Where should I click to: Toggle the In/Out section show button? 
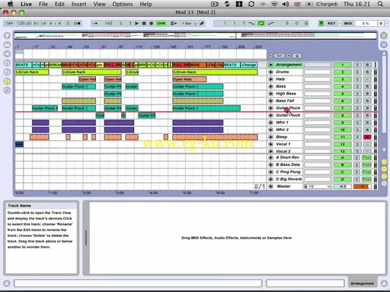[x=384, y=162]
